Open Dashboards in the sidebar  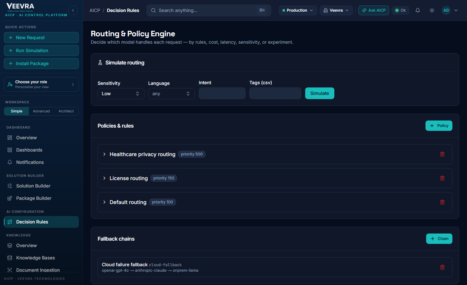pyautogui.click(x=41, y=150)
